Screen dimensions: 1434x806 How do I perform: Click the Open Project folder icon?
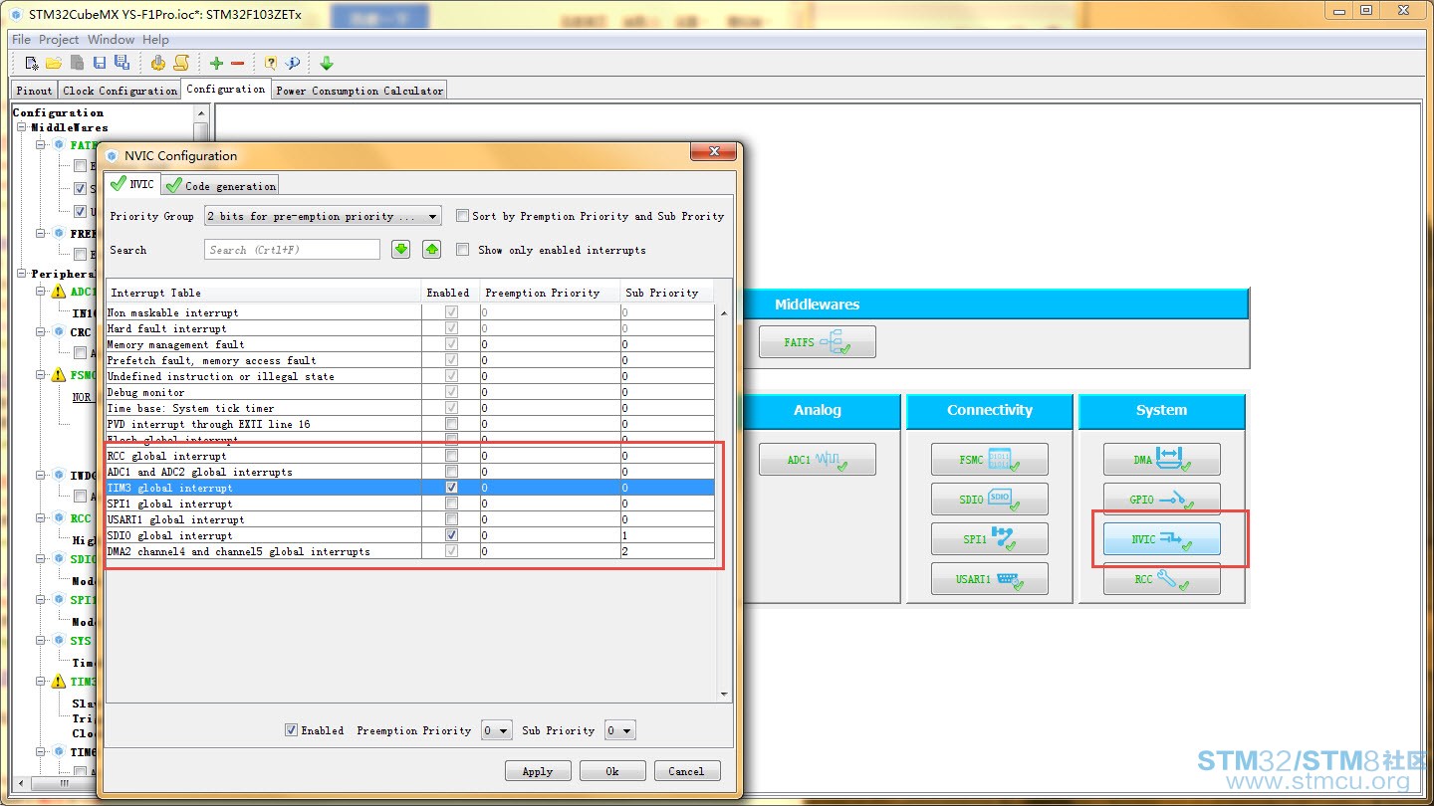click(x=54, y=63)
